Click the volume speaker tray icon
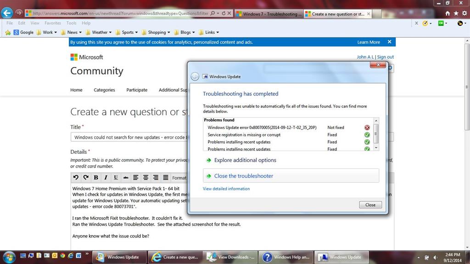This screenshot has width=470, height=264. 436,258
